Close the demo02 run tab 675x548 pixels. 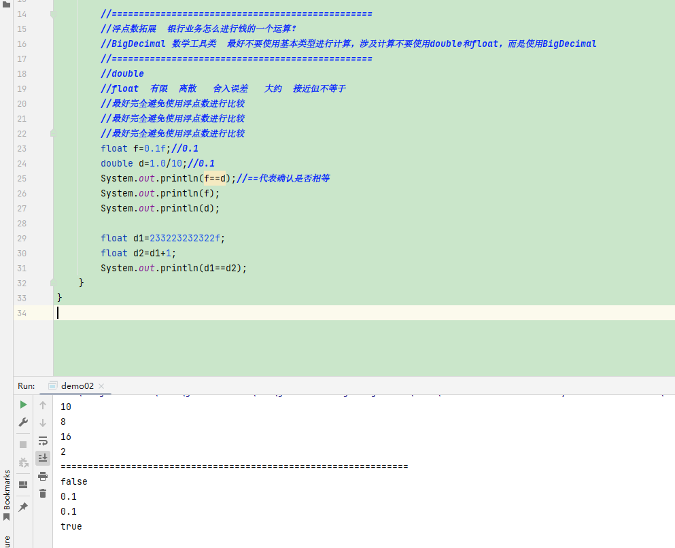click(101, 386)
